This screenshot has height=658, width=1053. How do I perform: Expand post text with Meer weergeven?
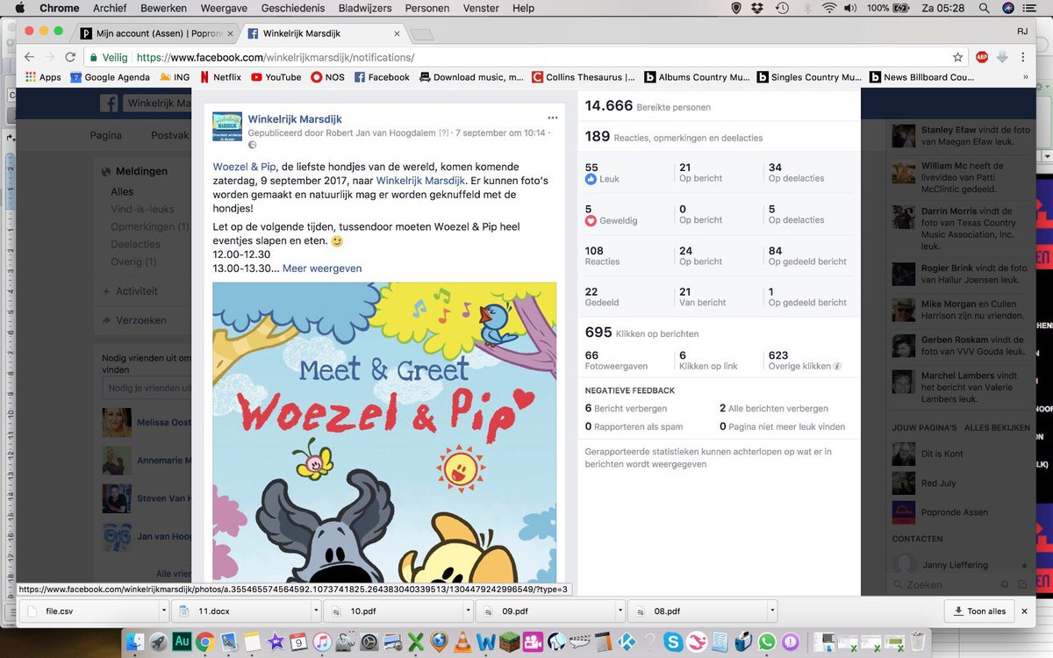pos(322,268)
